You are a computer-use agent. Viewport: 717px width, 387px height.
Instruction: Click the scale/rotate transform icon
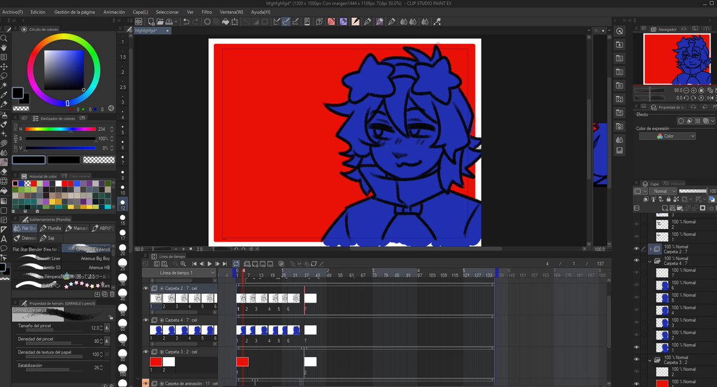[234, 22]
